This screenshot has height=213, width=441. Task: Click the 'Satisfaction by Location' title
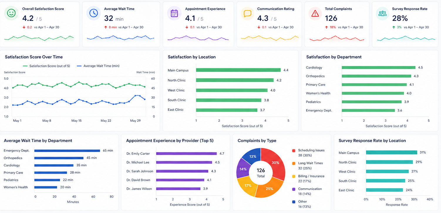[x=192, y=57]
